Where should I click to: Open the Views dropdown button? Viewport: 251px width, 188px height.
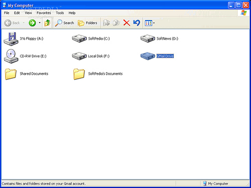(150, 23)
